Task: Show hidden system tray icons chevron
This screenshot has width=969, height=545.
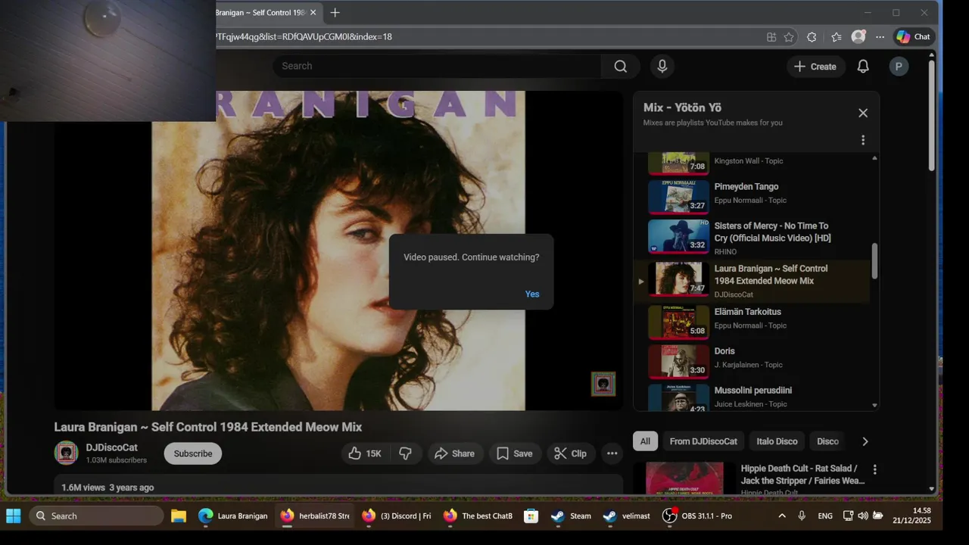Action: point(781,515)
